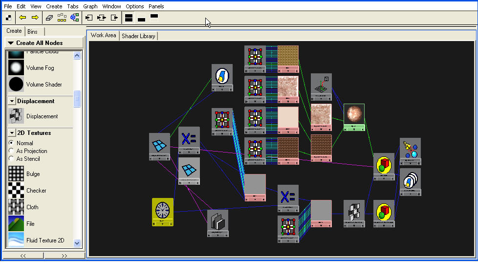Viewport: 478px width, 262px height.
Task: Show top and bottom tabs layout icon
Action: point(129,18)
